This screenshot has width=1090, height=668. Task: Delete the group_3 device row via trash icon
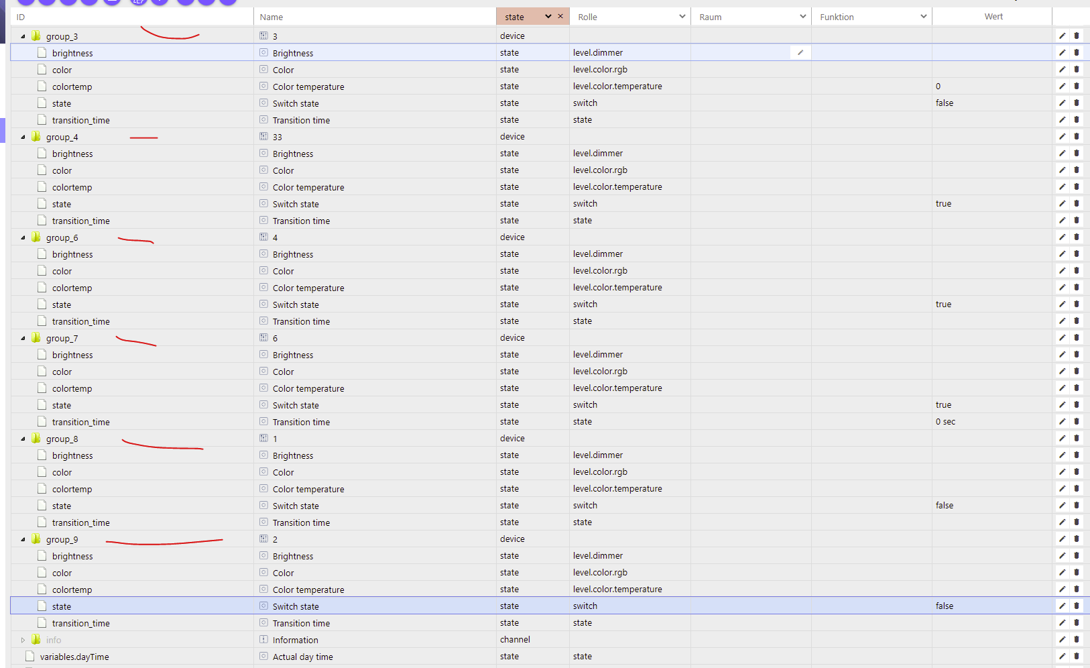pos(1077,36)
